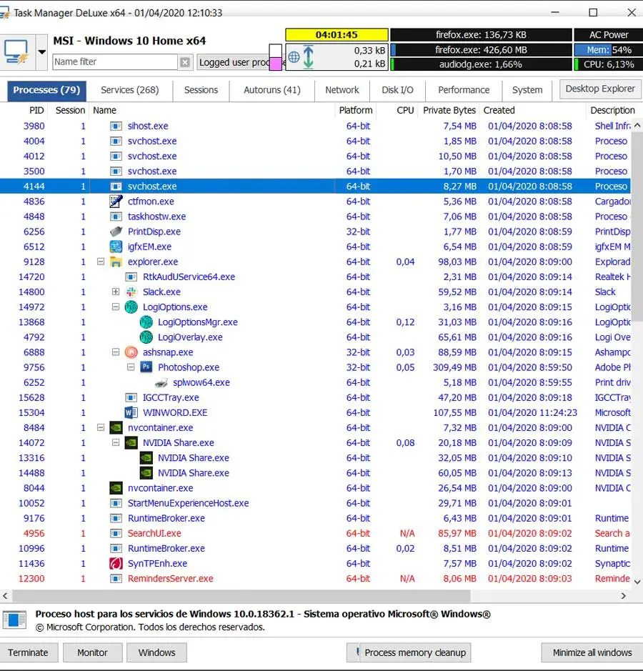This screenshot has width=643, height=671.
Task: Click the Photoshop.exe Ps icon
Action: coord(146,367)
